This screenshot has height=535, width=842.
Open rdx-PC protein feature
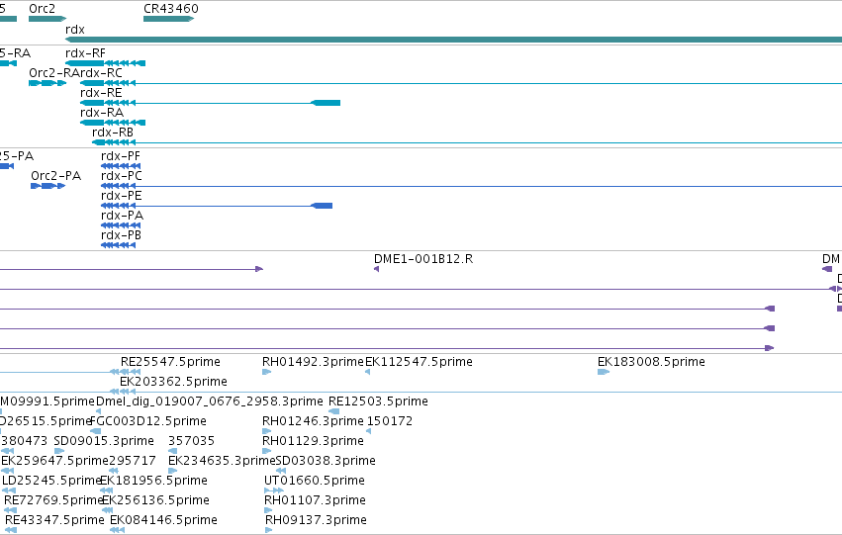tap(122, 176)
